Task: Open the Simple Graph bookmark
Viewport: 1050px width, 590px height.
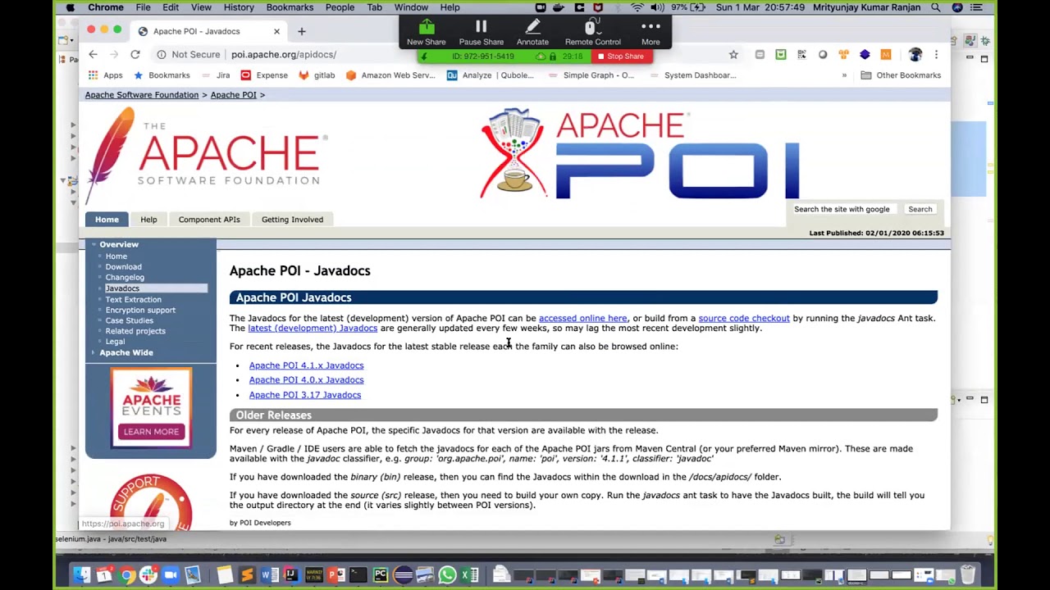Action: [x=591, y=75]
